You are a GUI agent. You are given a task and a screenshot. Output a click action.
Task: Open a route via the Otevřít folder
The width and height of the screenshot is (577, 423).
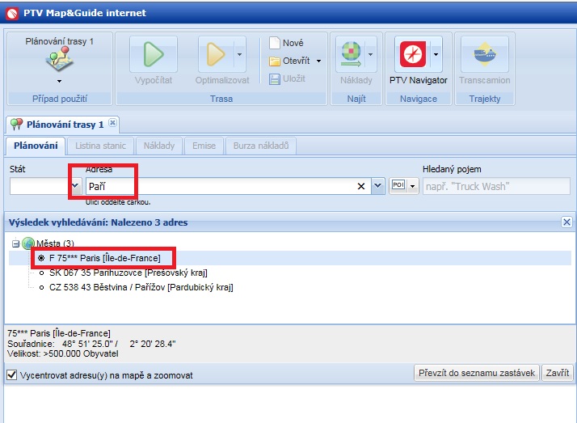289,61
